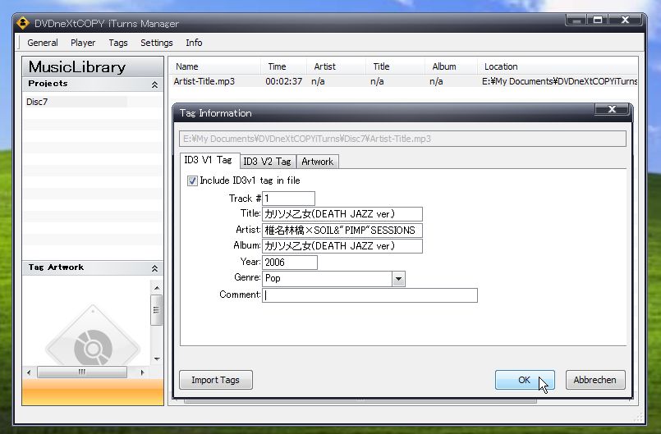Click the Artist input field
Image resolution: width=661 pixels, height=434 pixels.
click(342, 230)
